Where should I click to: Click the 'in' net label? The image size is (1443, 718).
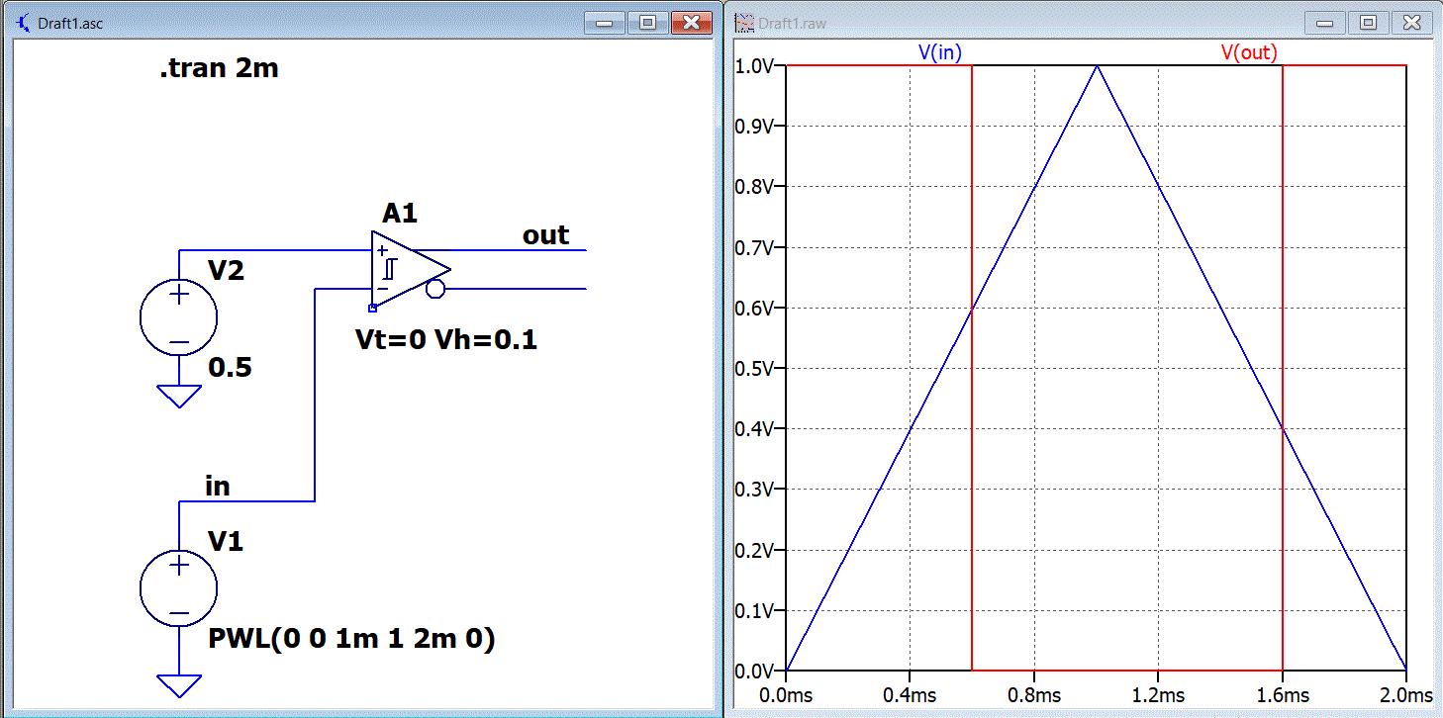pyautogui.click(x=218, y=486)
